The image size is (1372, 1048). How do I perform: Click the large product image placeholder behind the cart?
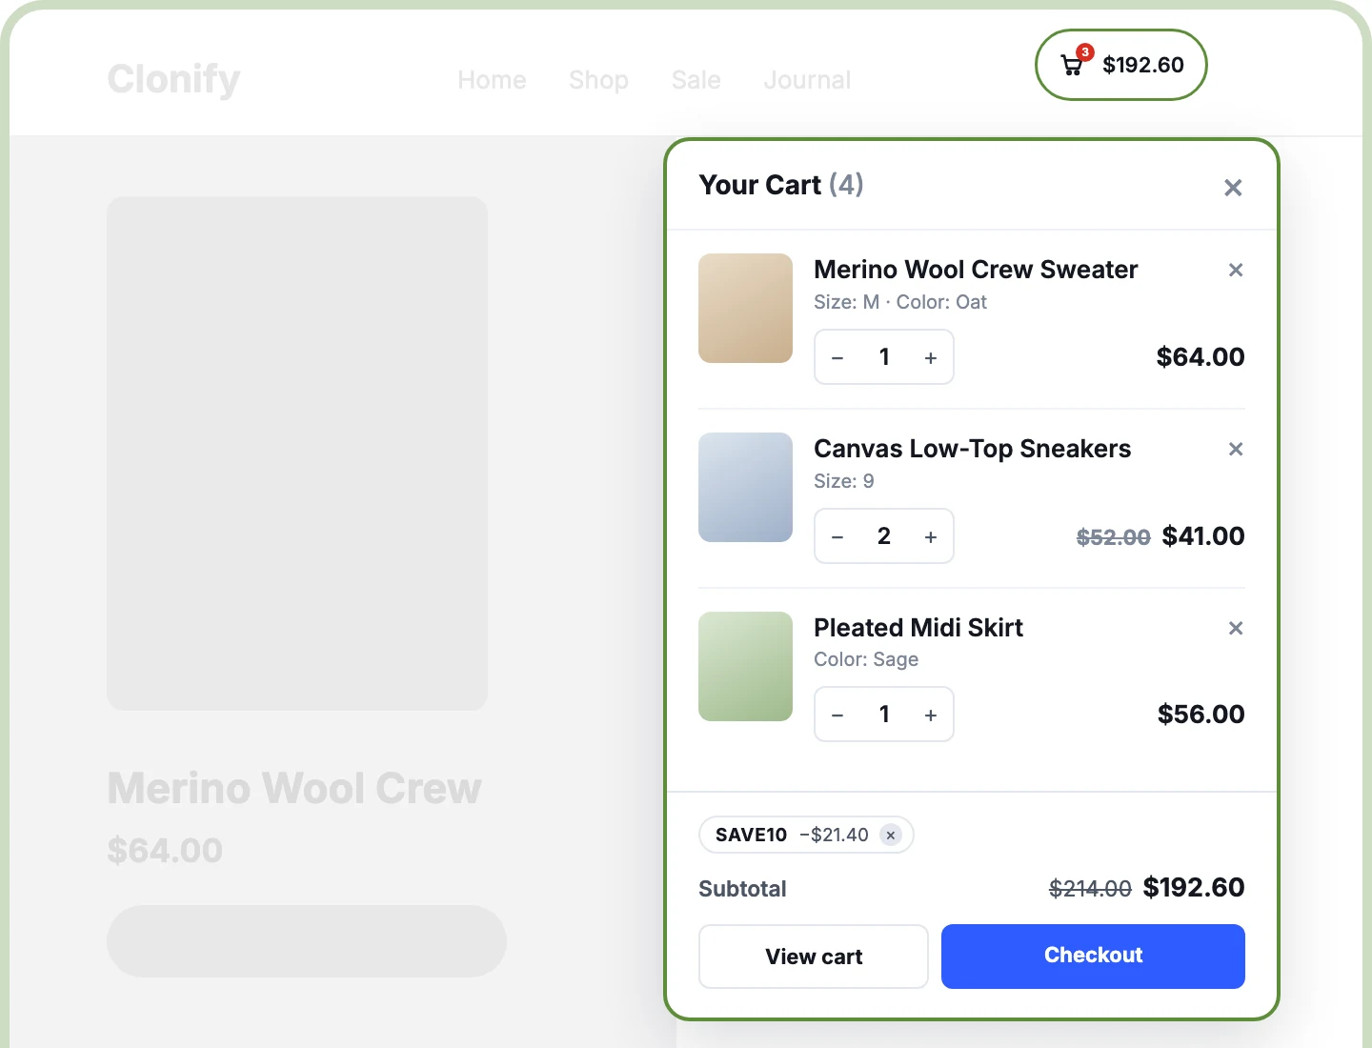[x=297, y=453]
